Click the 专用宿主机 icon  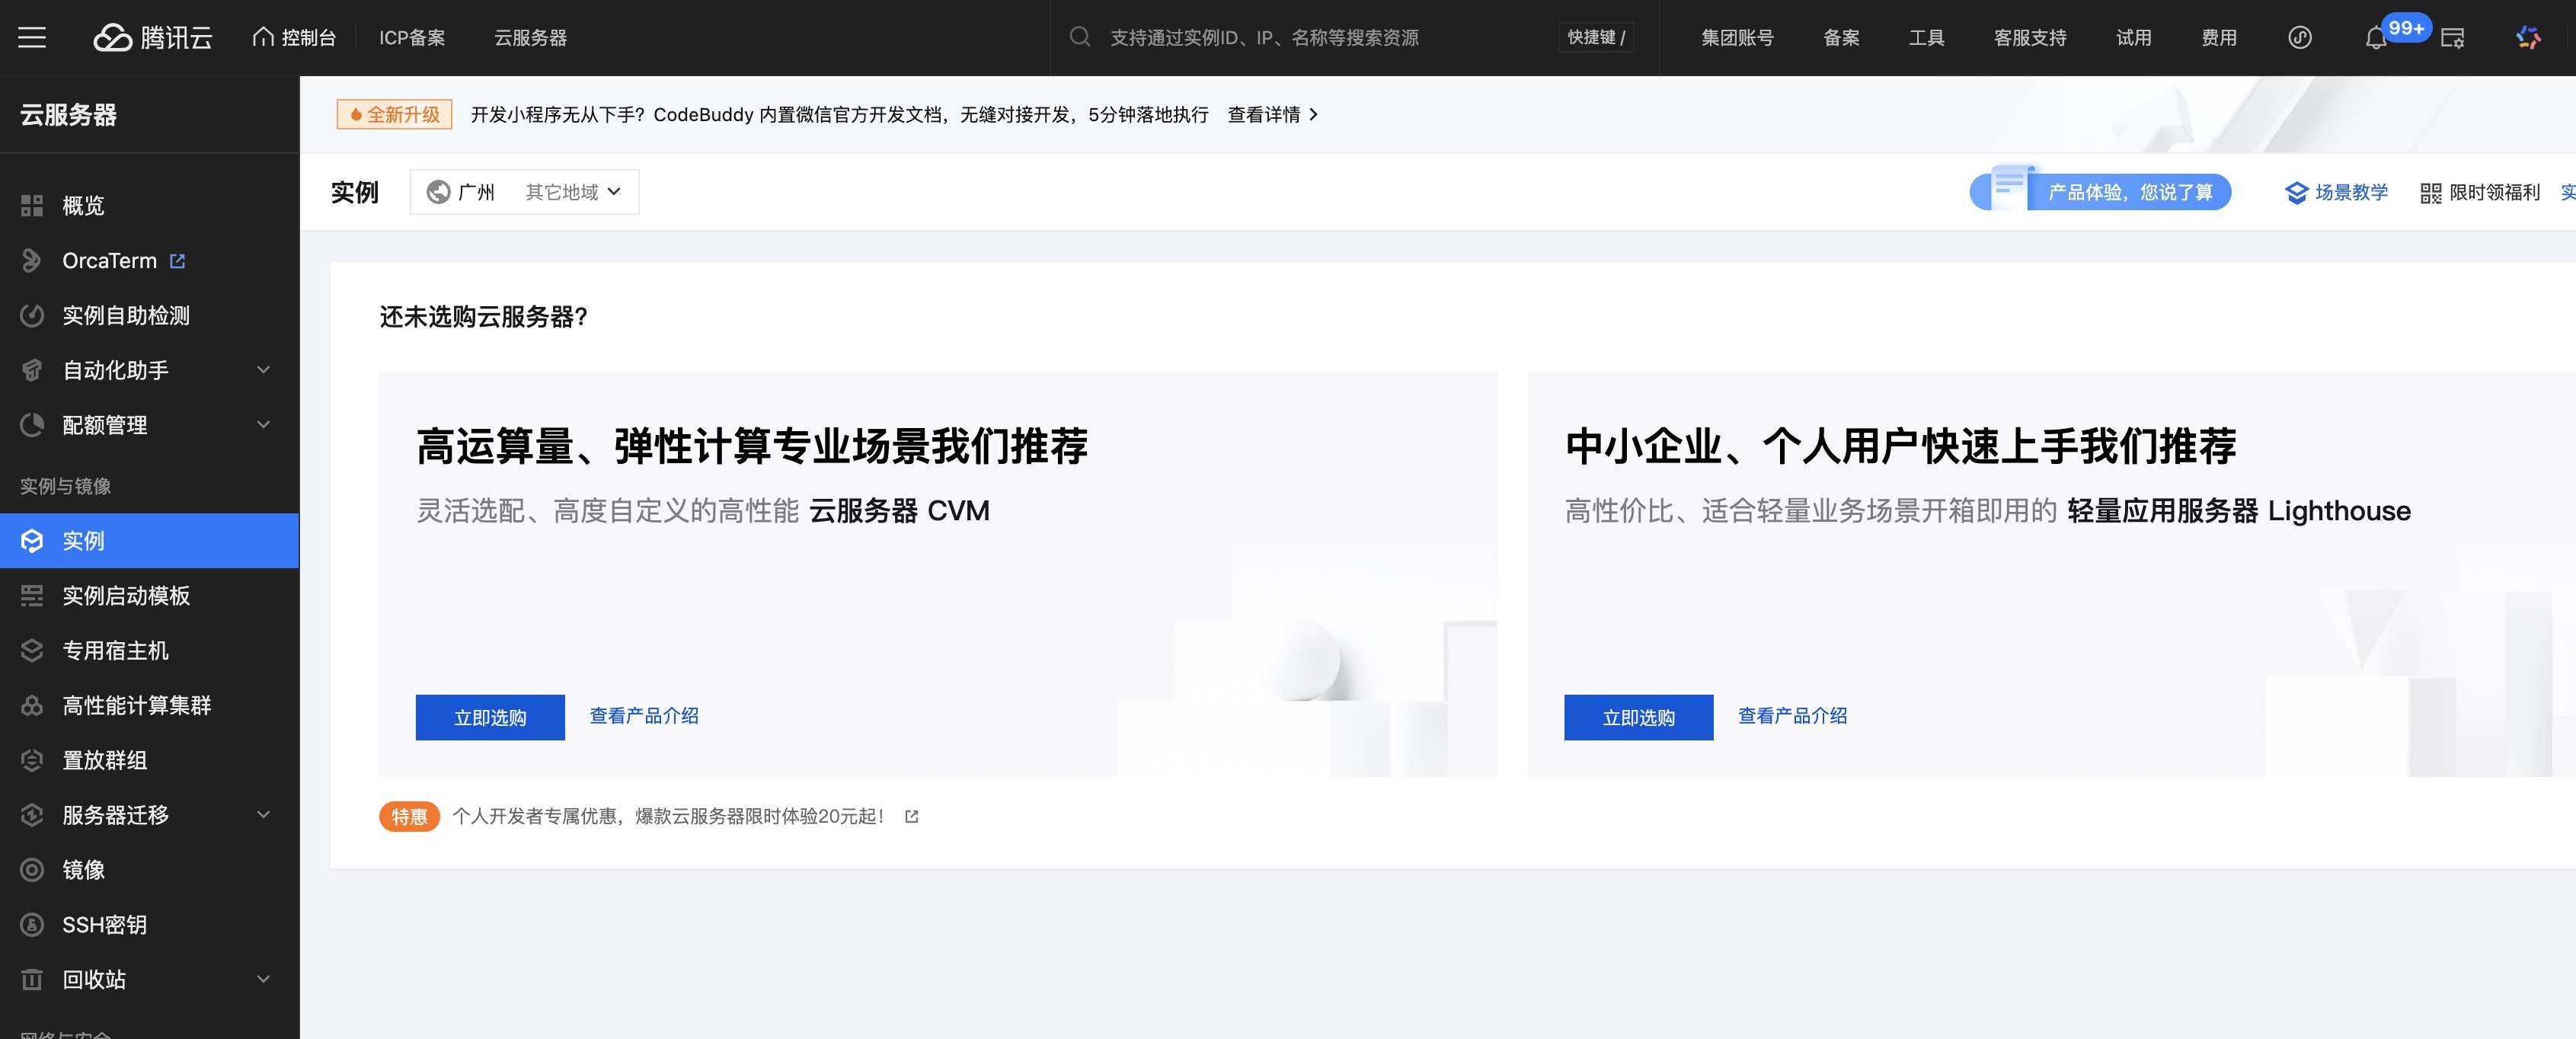pyautogui.click(x=32, y=651)
